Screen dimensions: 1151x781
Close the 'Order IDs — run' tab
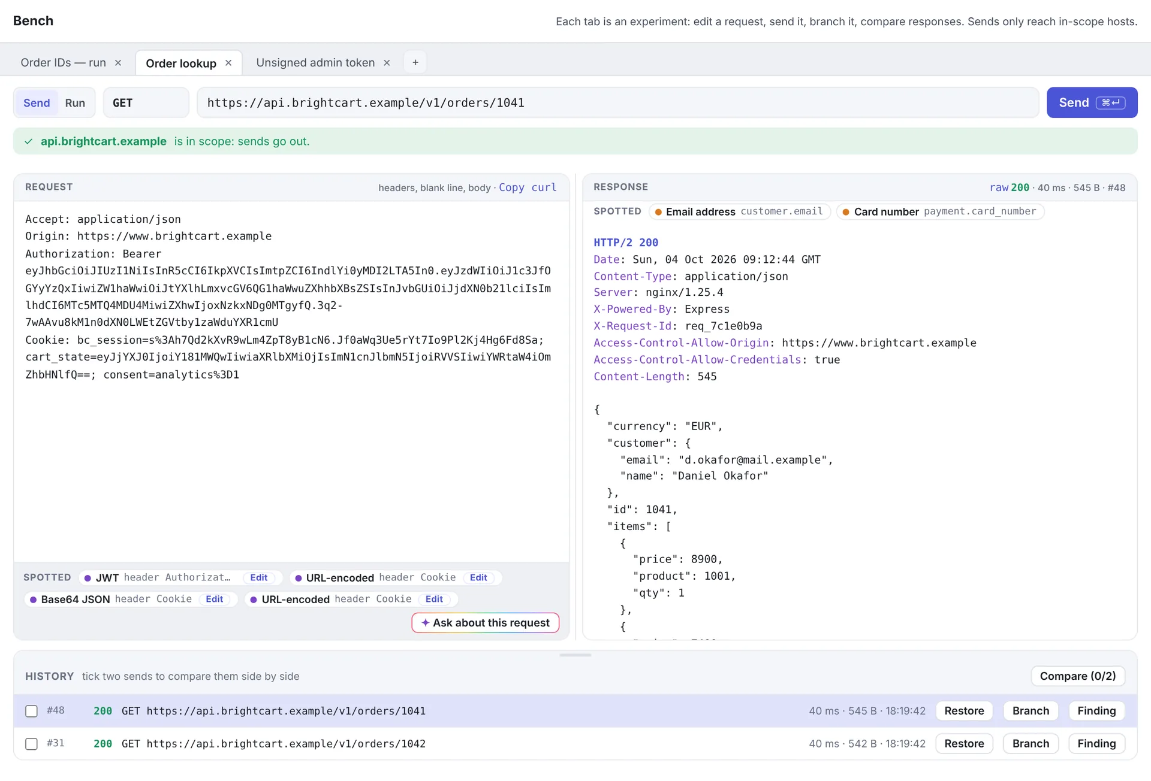coord(118,63)
